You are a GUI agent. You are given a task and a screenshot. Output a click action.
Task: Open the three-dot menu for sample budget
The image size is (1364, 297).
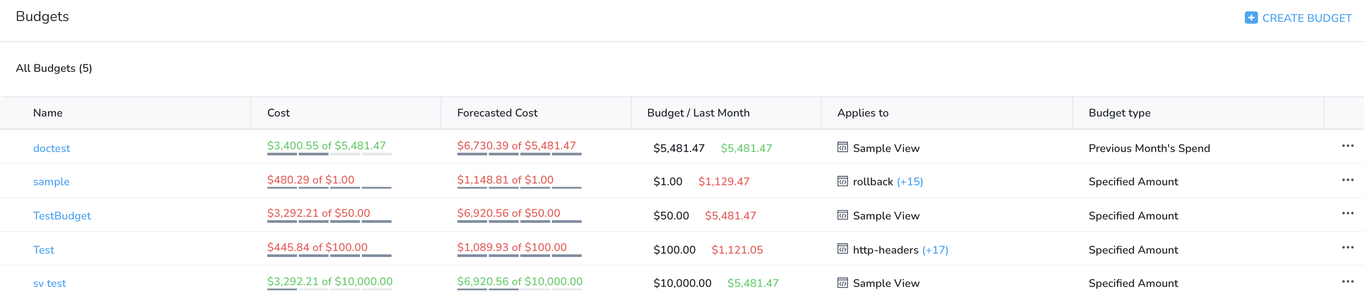pos(1347,180)
